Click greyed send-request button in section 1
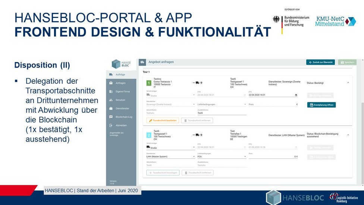Screen dimensions: 364x205 (320, 96)
